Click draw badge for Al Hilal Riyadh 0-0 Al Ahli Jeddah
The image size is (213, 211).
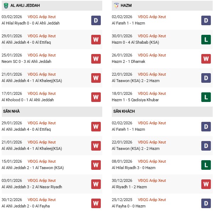click(x=96, y=20)
